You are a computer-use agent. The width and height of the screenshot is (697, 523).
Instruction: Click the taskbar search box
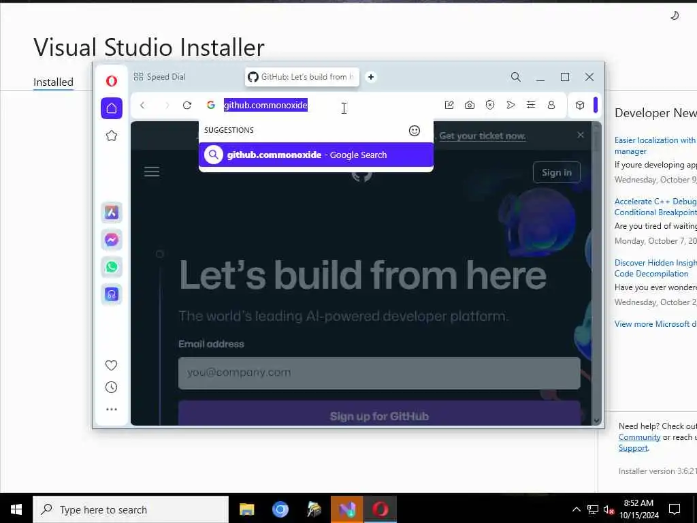tap(131, 509)
